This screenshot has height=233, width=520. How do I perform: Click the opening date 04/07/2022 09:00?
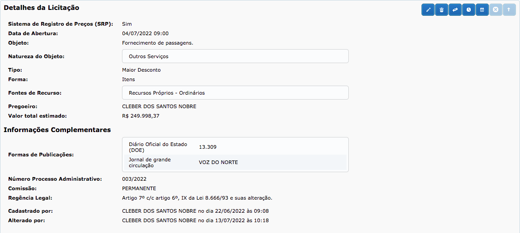(x=145, y=33)
